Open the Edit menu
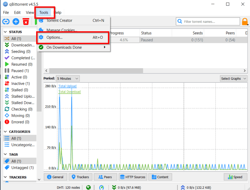 pyautogui.click(x=17, y=12)
